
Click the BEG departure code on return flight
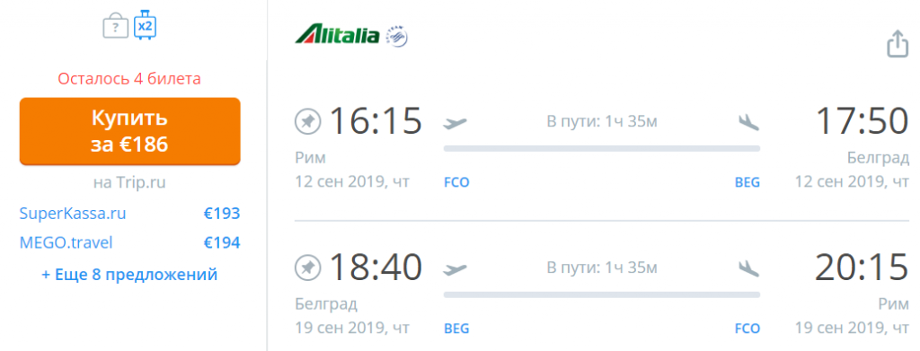pos(456,329)
